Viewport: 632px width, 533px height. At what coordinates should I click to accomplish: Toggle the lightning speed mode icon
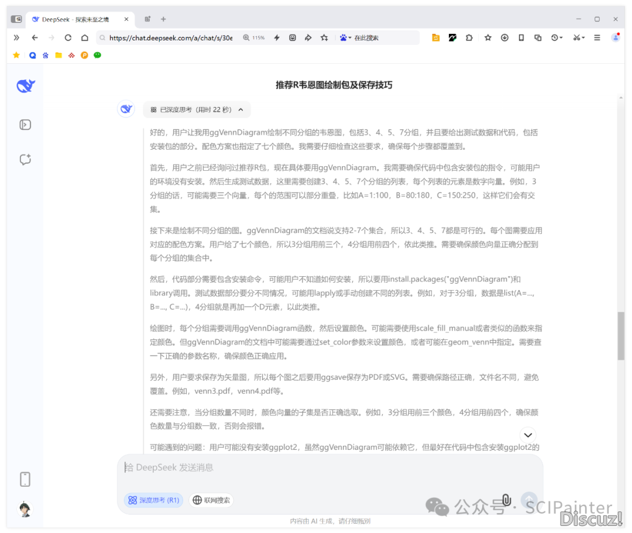[277, 38]
